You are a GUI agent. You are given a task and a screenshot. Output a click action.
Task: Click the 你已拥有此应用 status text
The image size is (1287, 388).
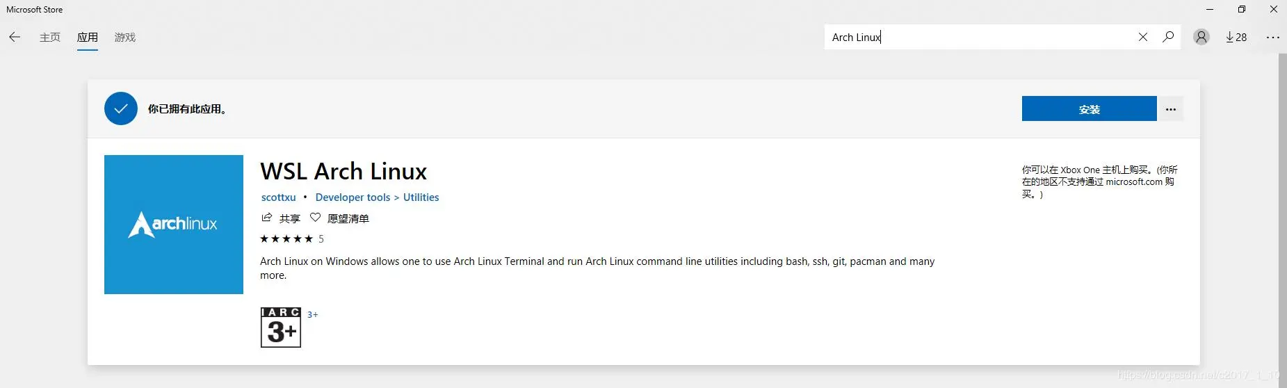[x=187, y=109]
